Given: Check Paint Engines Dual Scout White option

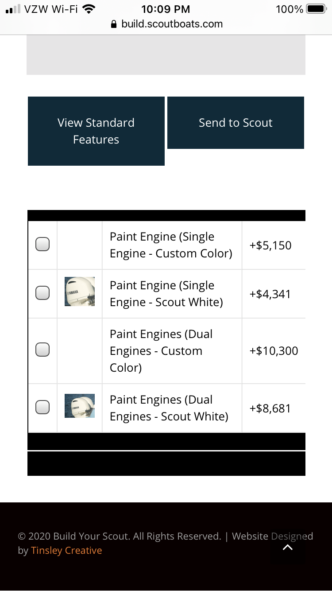Looking at the screenshot, I should 42,407.
